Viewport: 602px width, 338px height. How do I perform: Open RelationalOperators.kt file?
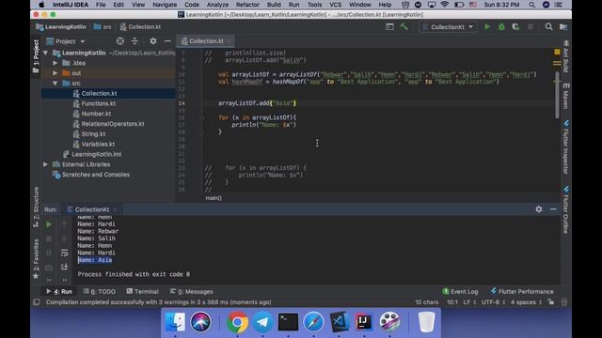[113, 124]
